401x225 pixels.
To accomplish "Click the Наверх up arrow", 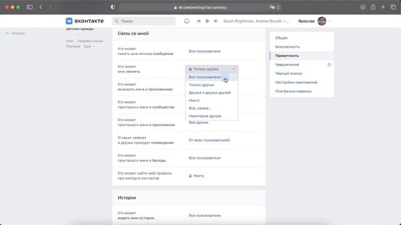I will pyautogui.click(x=7, y=33).
